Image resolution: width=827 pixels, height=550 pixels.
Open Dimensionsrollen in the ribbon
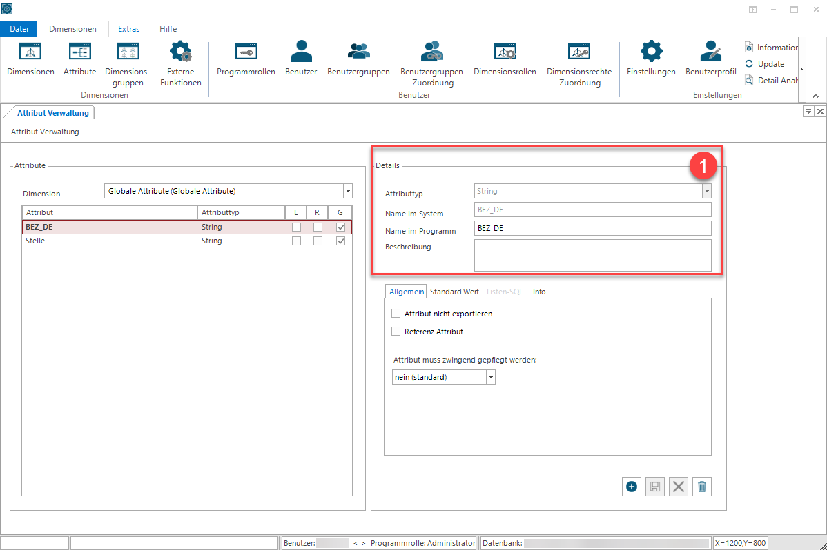pyautogui.click(x=505, y=58)
